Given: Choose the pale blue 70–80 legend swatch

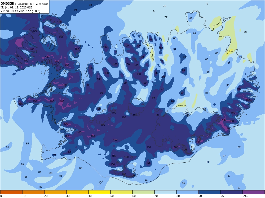Looking at the screenshot, I should tap(165, 192).
